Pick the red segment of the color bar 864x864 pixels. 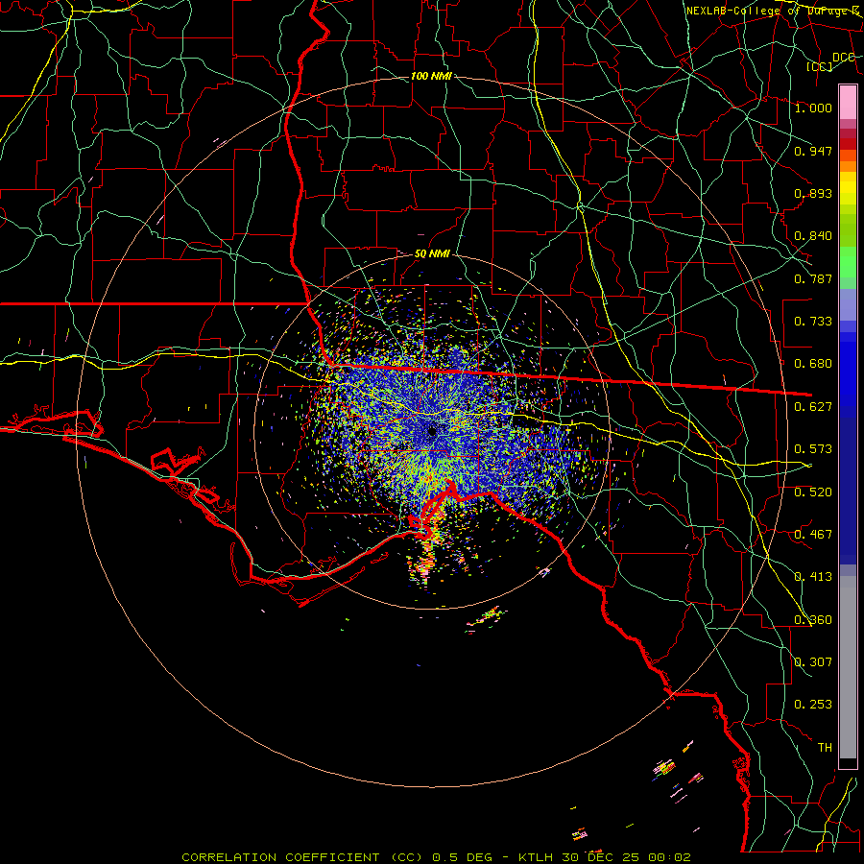coord(848,144)
